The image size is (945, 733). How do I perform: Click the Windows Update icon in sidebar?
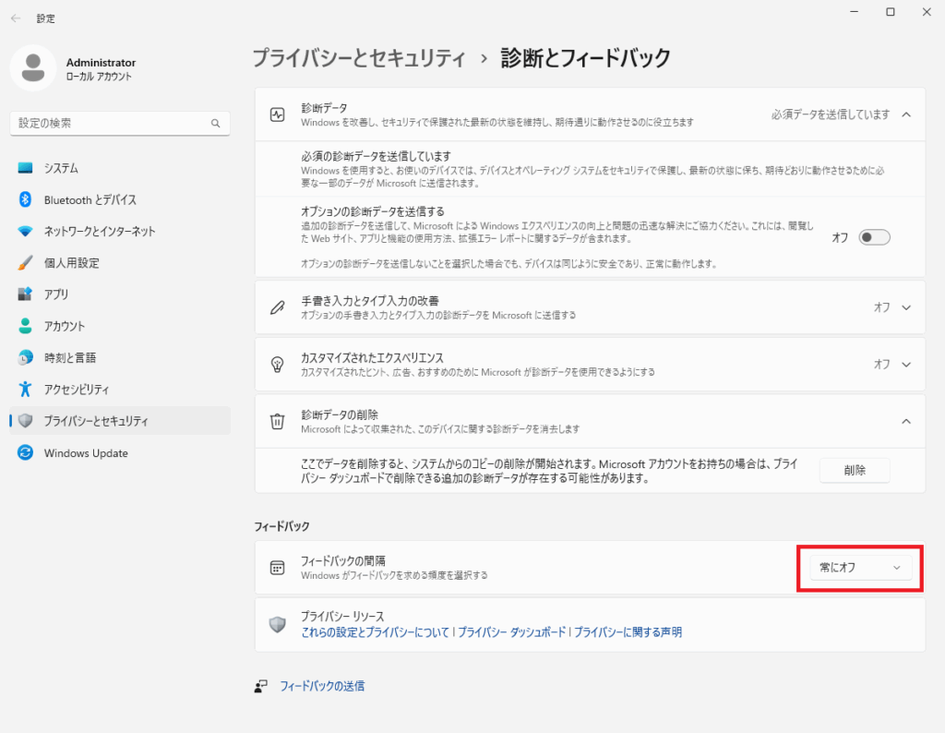coord(26,453)
